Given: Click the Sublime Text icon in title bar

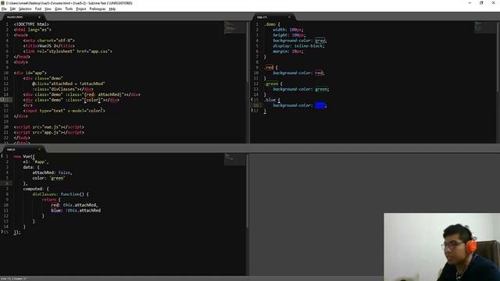Looking at the screenshot, I should pyautogui.click(x=2, y=3).
